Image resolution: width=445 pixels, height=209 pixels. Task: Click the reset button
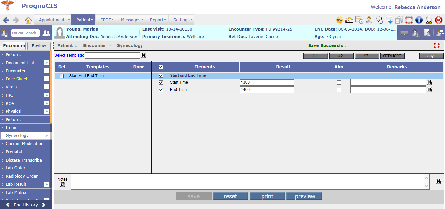tap(230, 196)
